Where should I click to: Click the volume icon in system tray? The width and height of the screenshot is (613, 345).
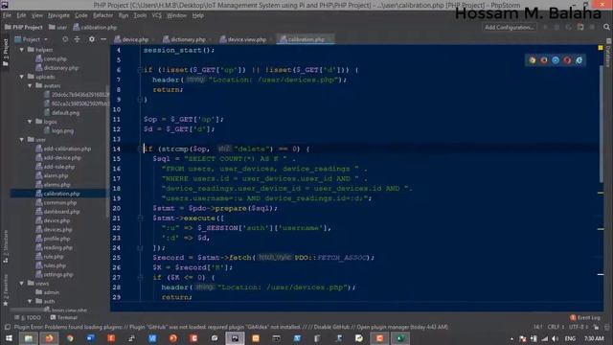tap(556, 338)
